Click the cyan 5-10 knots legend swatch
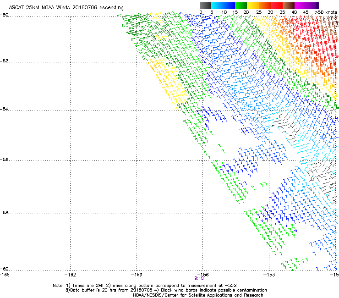Viewport: 339px width, 298px height. pyautogui.click(x=217, y=6)
